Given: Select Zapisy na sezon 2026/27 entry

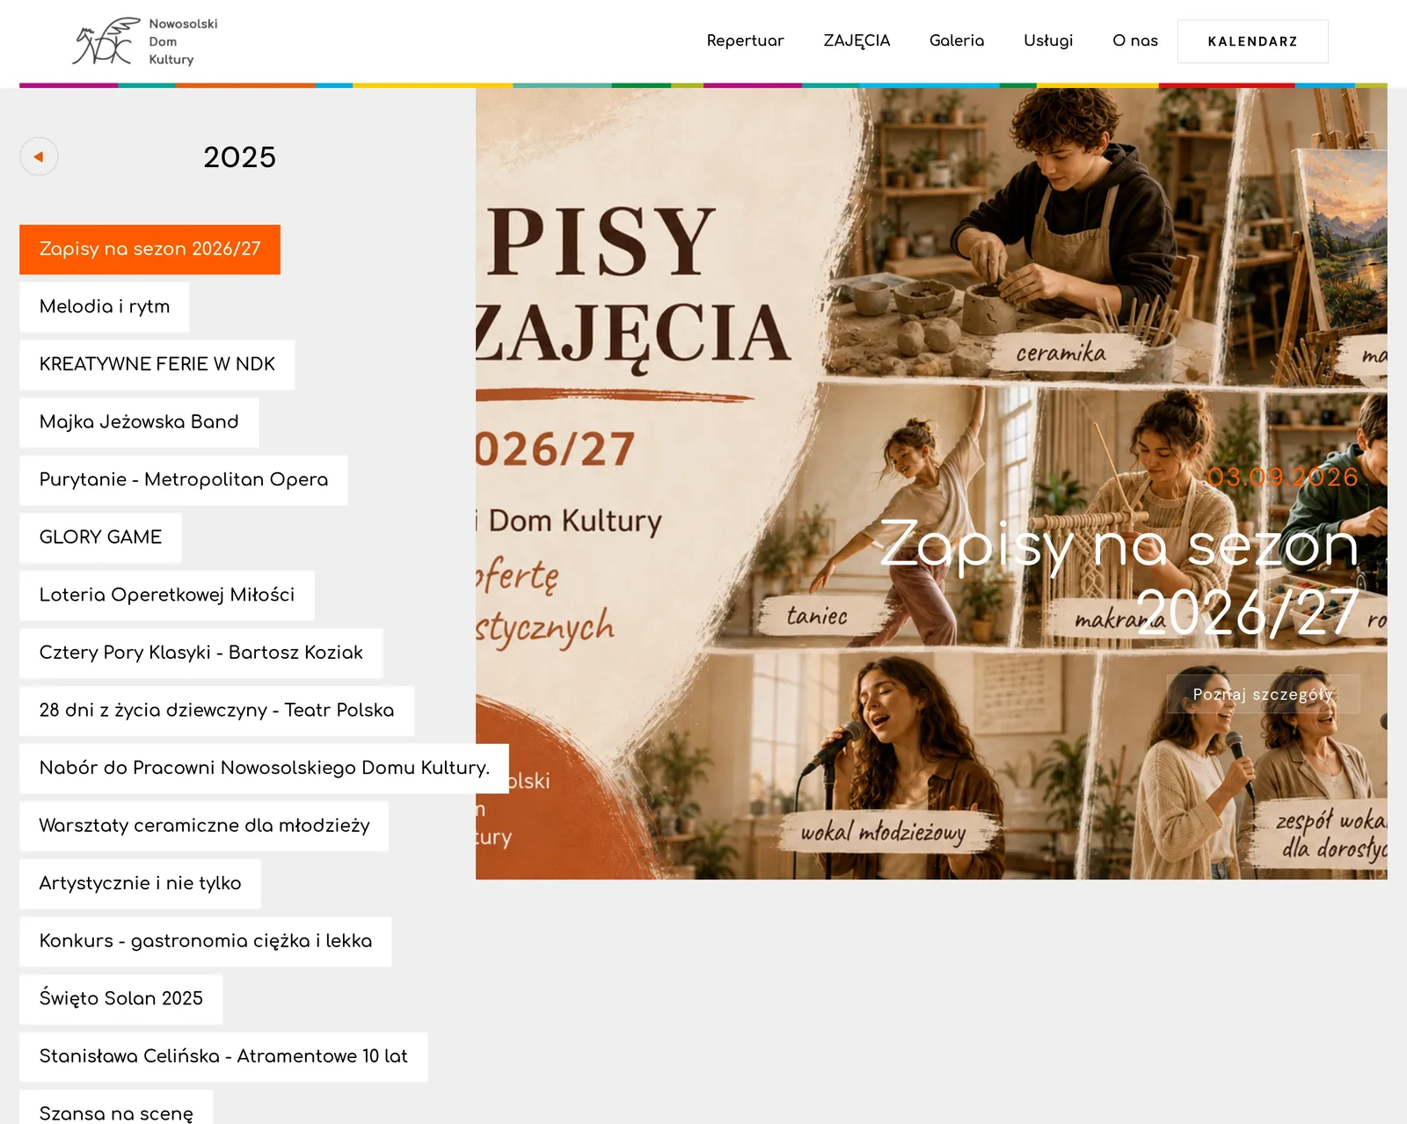Looking at the screenshot, I should [149, 249].
